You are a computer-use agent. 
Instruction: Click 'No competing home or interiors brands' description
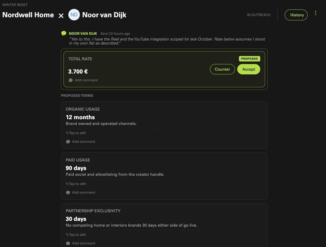point(131,225)
